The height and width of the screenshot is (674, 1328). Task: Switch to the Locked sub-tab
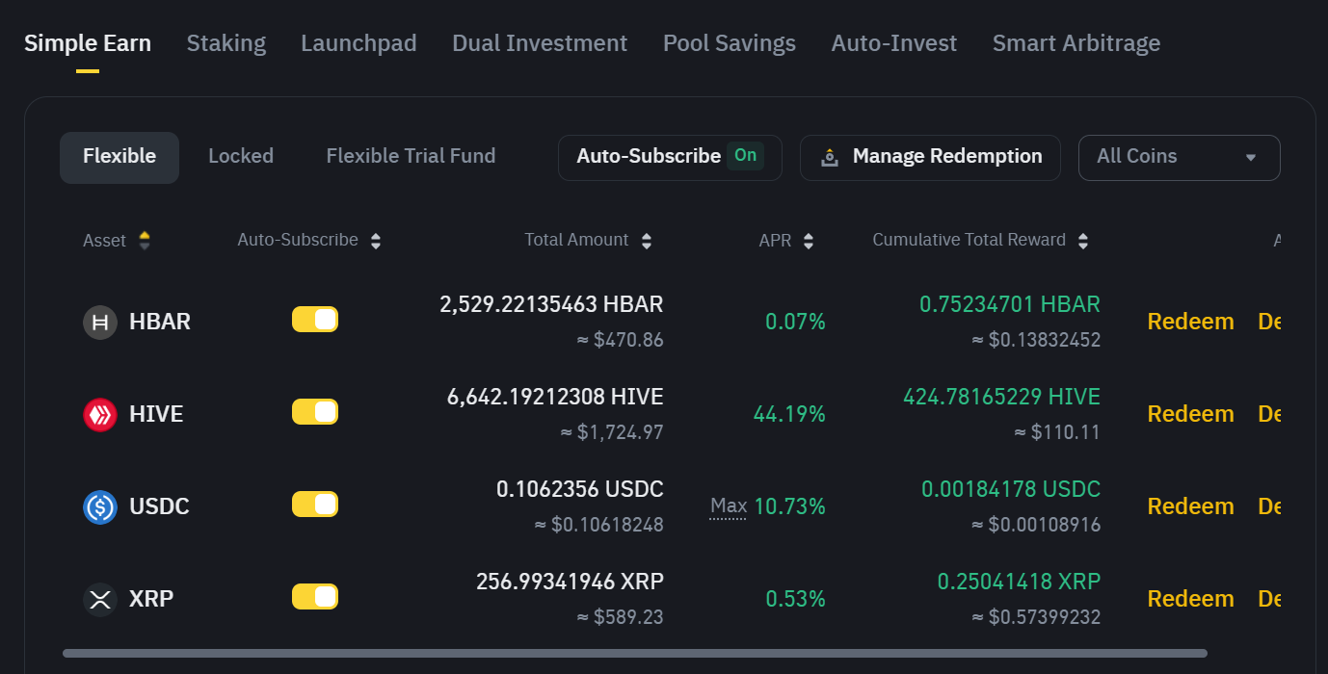click(241, 157)
